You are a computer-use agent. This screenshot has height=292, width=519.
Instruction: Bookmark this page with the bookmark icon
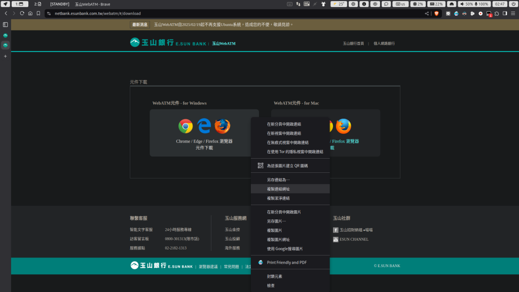click(39, 14)
